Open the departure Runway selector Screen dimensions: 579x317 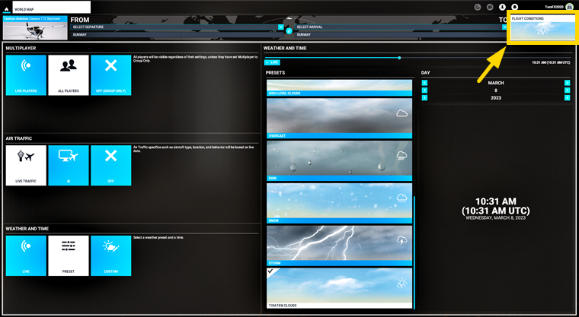(x=177, y=35)
